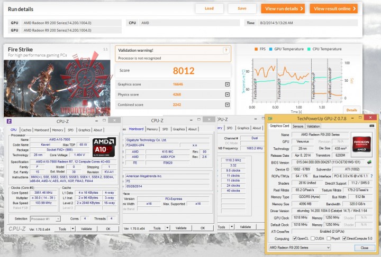This screenshot has width=381, height=257.
Task: Click OK in the first CPU-Z window
Action: (108, 229)
